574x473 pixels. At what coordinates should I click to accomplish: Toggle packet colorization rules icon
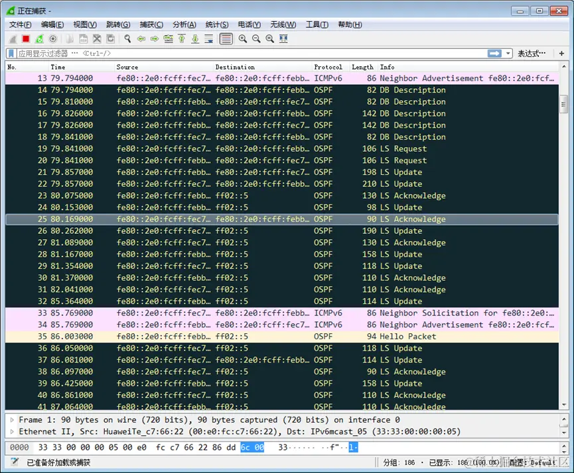[226, 38]
